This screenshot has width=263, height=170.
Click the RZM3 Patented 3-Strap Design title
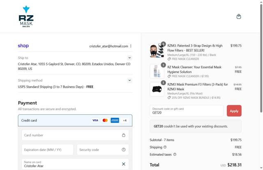[195, 48]
